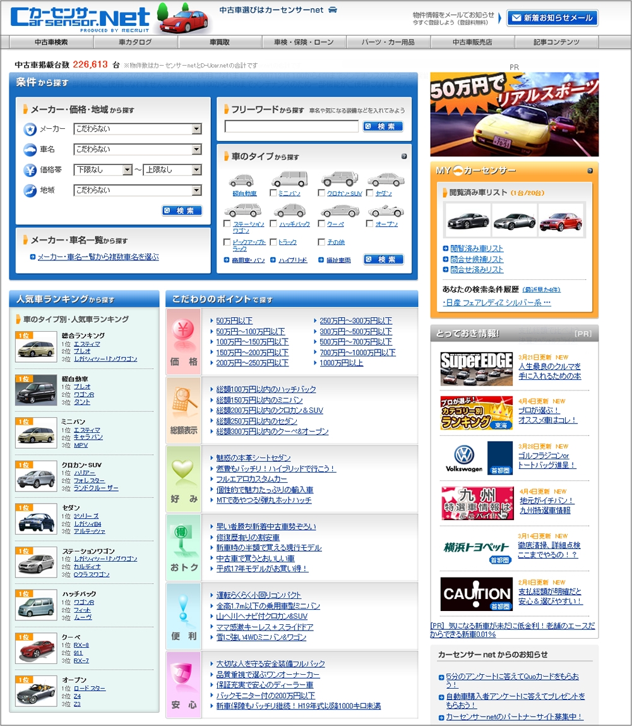This screenshot has height=726, width=632.
Task: Click the 好み heart category icon
Action: (184, 471)
